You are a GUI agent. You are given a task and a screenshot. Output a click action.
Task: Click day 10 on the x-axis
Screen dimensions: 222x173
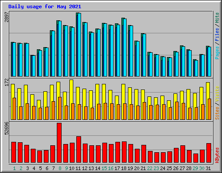72,168
